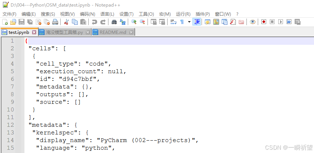Open the 编码(N) menu

88,14
